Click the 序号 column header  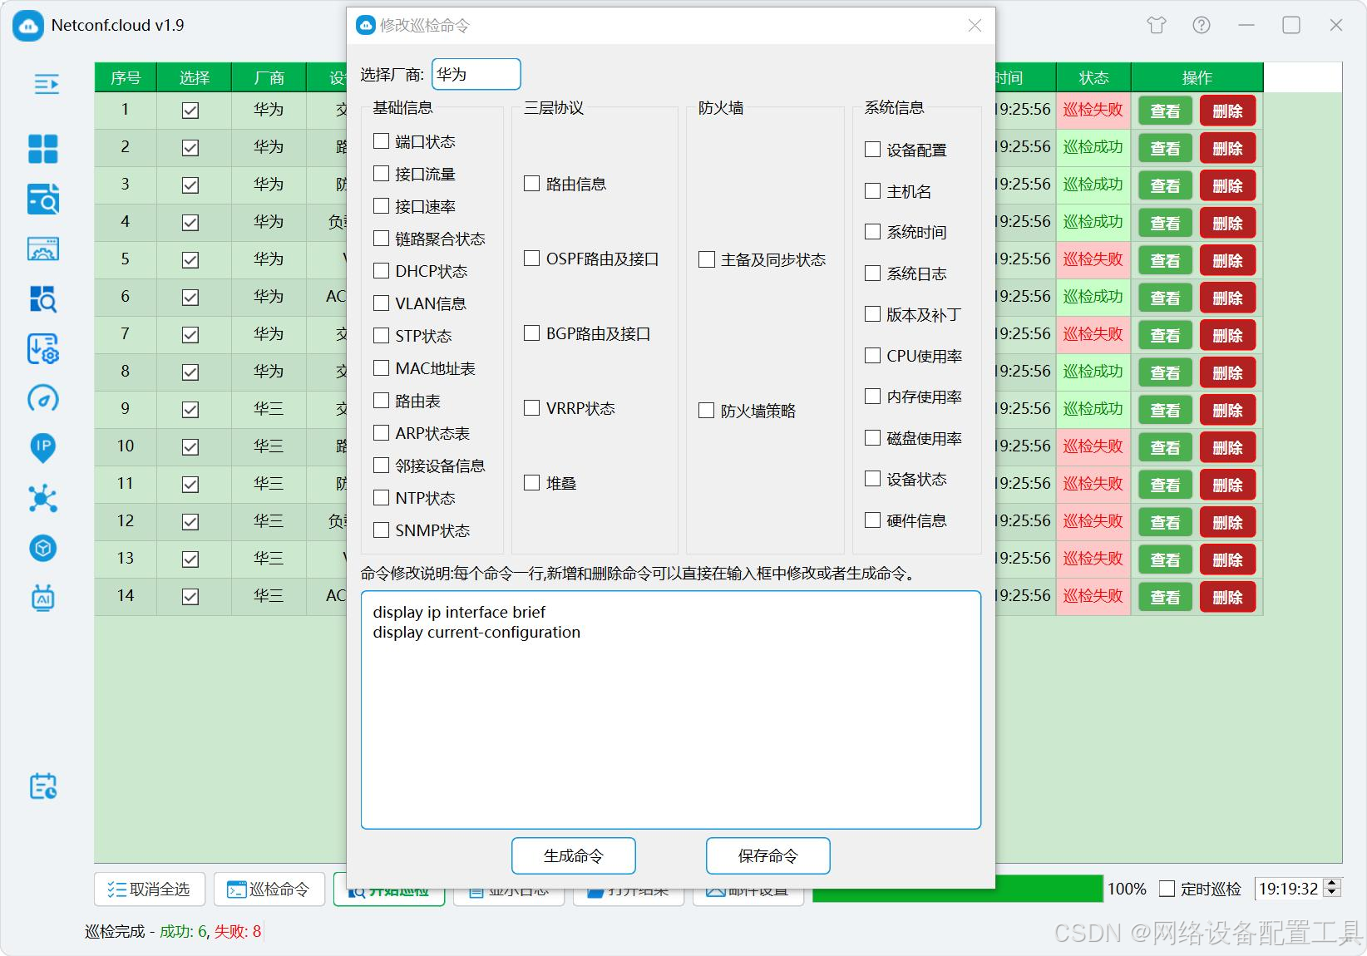126,77
